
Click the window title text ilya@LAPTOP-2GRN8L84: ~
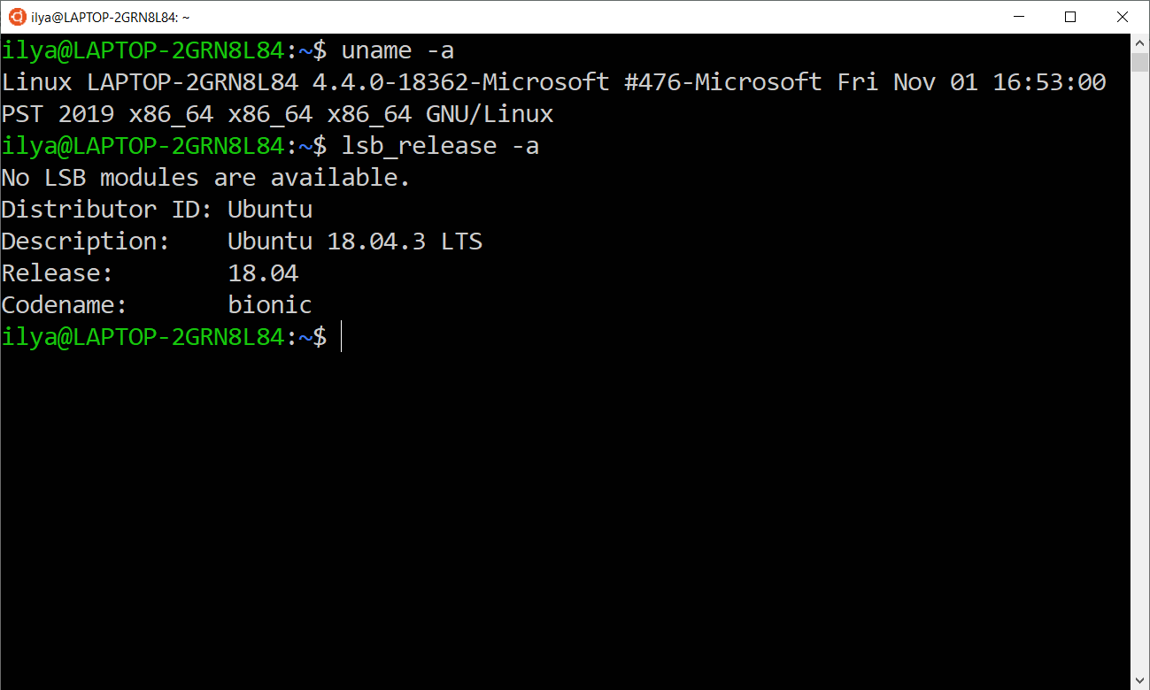click(x=110, y=17)
